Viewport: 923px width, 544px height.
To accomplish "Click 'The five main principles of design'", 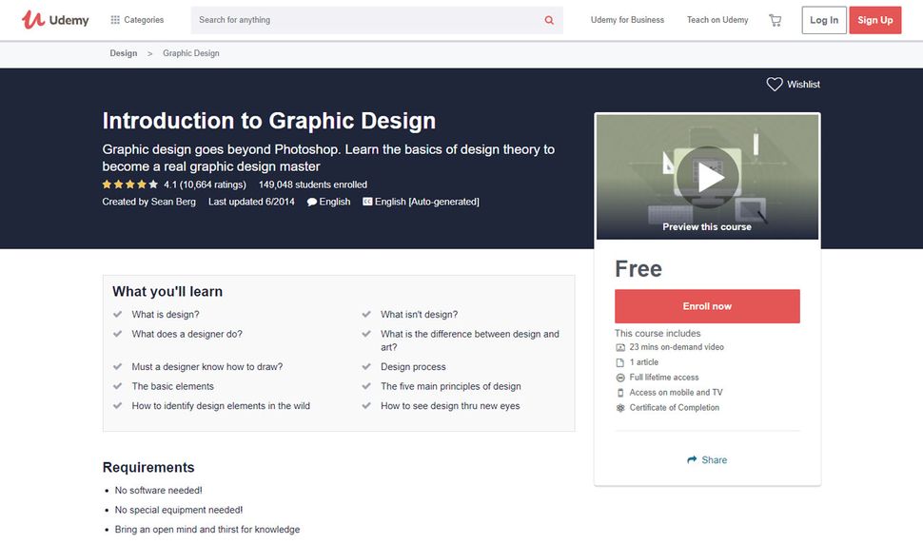I will click(451, 386).
